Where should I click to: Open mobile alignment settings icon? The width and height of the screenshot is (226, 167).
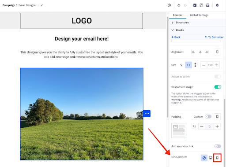217,52
